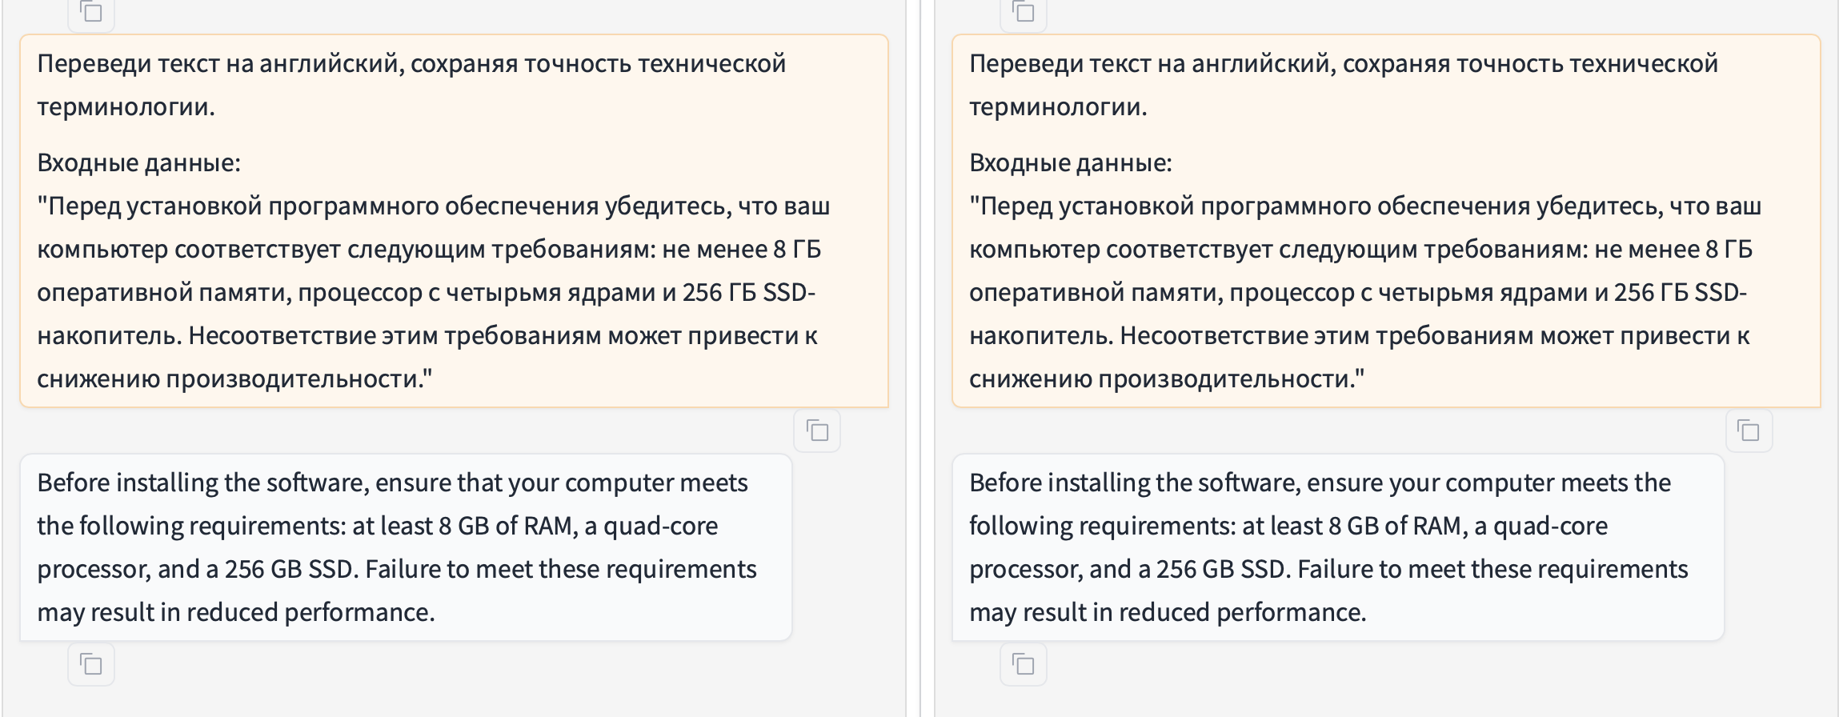This screenshot has width=1839, height=717.
Task: Copy the right panel's English translation response
Action: coord(1024,664)
